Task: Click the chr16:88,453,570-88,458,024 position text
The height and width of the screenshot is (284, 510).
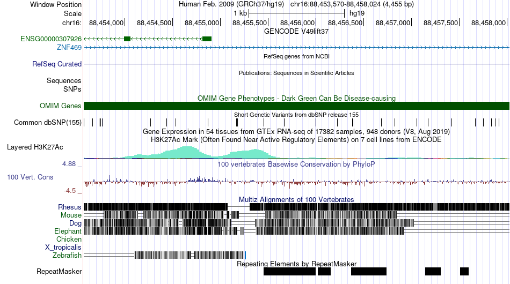Action: click(352, 4)
